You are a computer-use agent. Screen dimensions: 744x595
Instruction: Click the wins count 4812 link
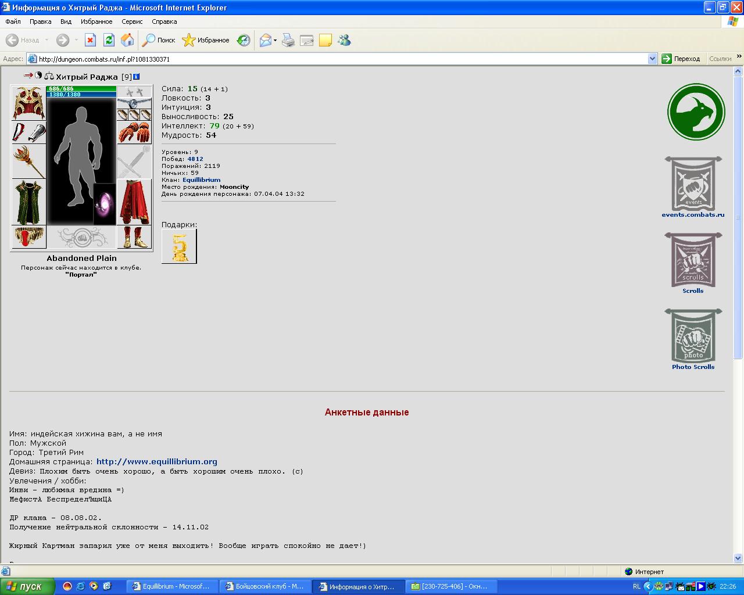point(195,159)
